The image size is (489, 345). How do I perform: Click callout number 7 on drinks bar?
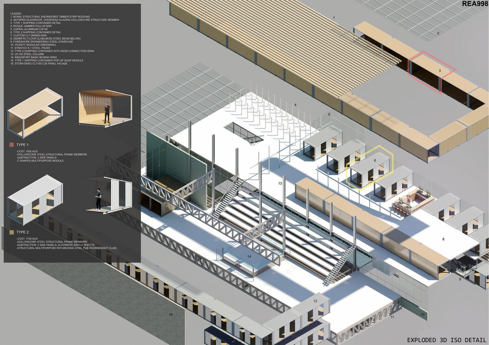click(x=413, y=201)
